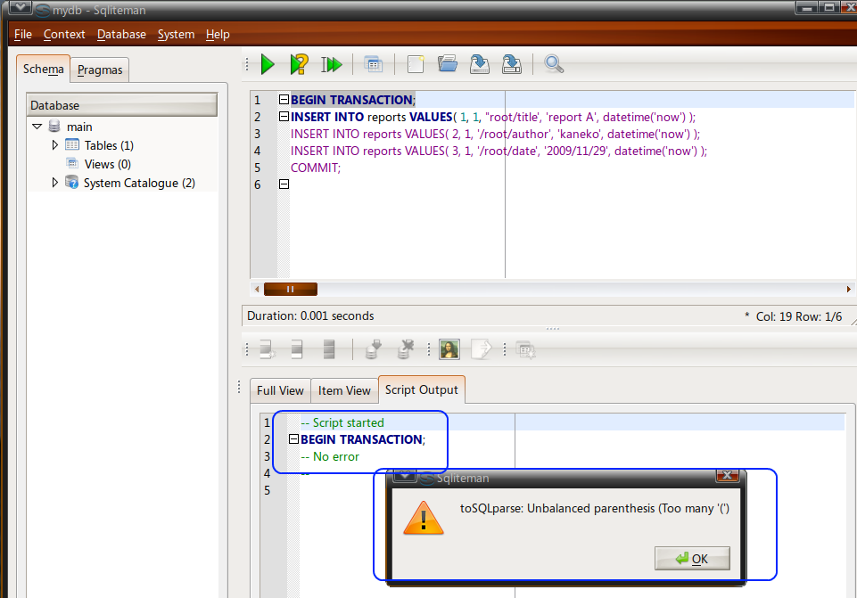Run the SQL with the green play icon
The image size is (857, 598).
(268, 64)
